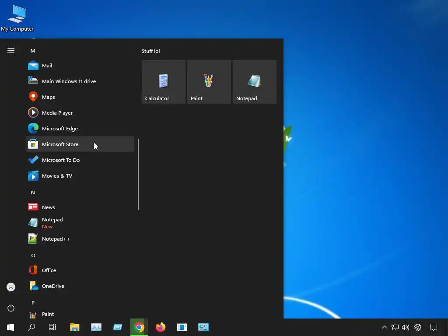Launch Microsoft Store
448x336 pixels.
[x=80, y=144]
